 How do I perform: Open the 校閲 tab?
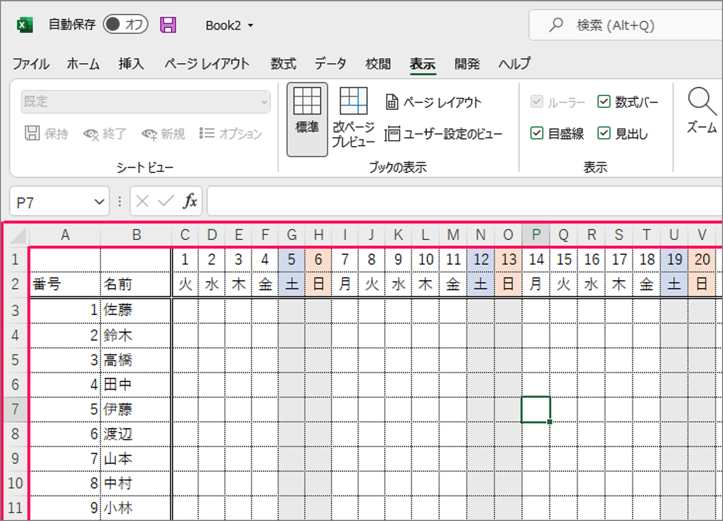click(x=378, y=64)
